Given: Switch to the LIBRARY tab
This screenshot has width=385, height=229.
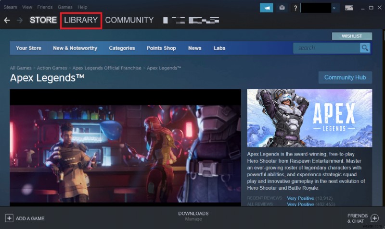Looking at the screenshot, I should (x=81, y=20).
